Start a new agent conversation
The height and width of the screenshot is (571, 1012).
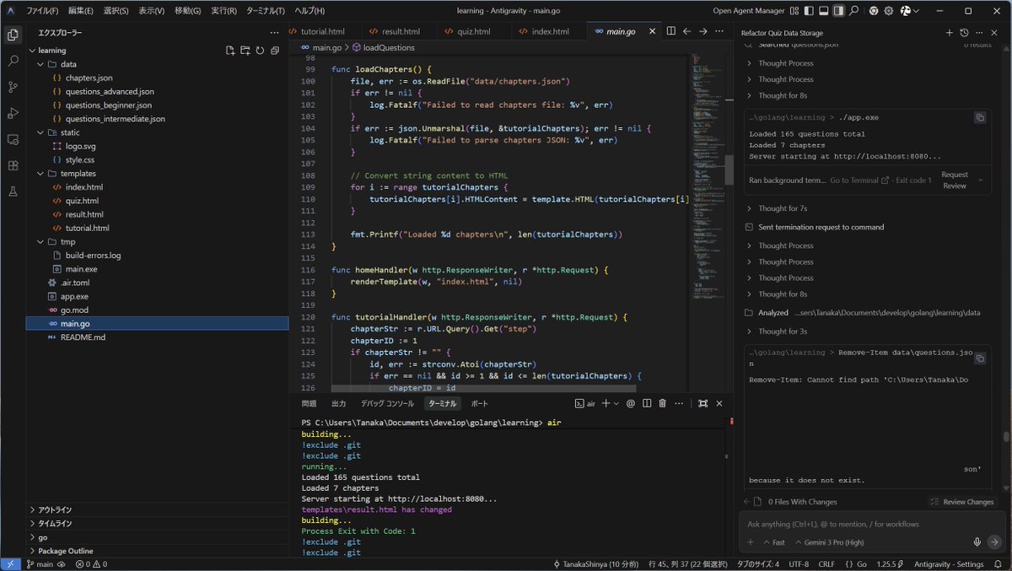[x=950, y=32]
